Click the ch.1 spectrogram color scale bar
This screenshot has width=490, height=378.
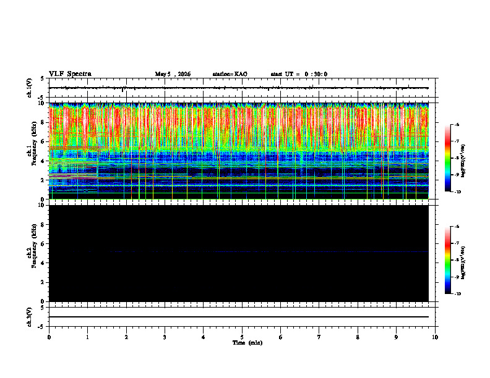[448, 158]
